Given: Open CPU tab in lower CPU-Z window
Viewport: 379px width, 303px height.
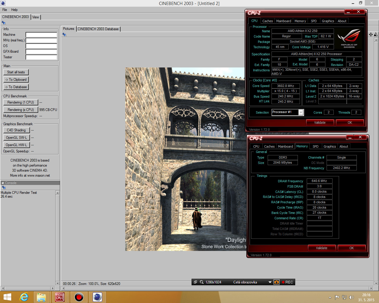Looking at the screenshot, I should tap(256, 146).
